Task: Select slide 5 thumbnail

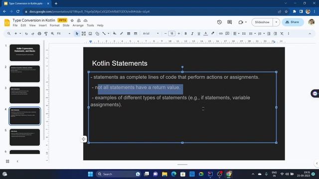Action: pyautogui.click(x=25, y=137)
